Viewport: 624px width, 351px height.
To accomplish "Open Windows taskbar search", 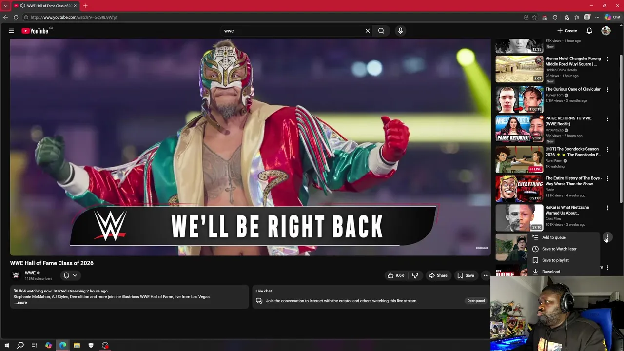I will point(20,345).
